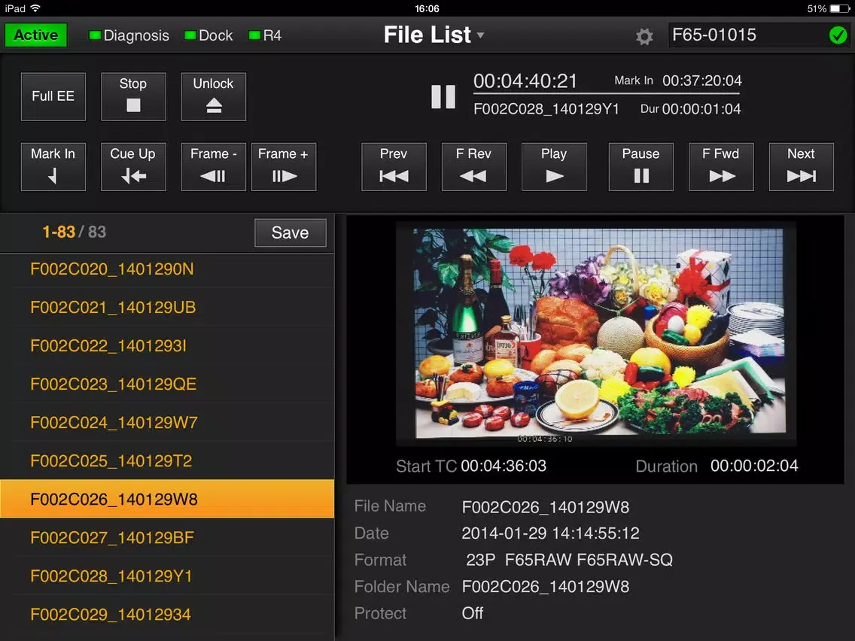Screen dimensions: 855x641
Task: Step back with Frame - button
Action: point(213,167)
